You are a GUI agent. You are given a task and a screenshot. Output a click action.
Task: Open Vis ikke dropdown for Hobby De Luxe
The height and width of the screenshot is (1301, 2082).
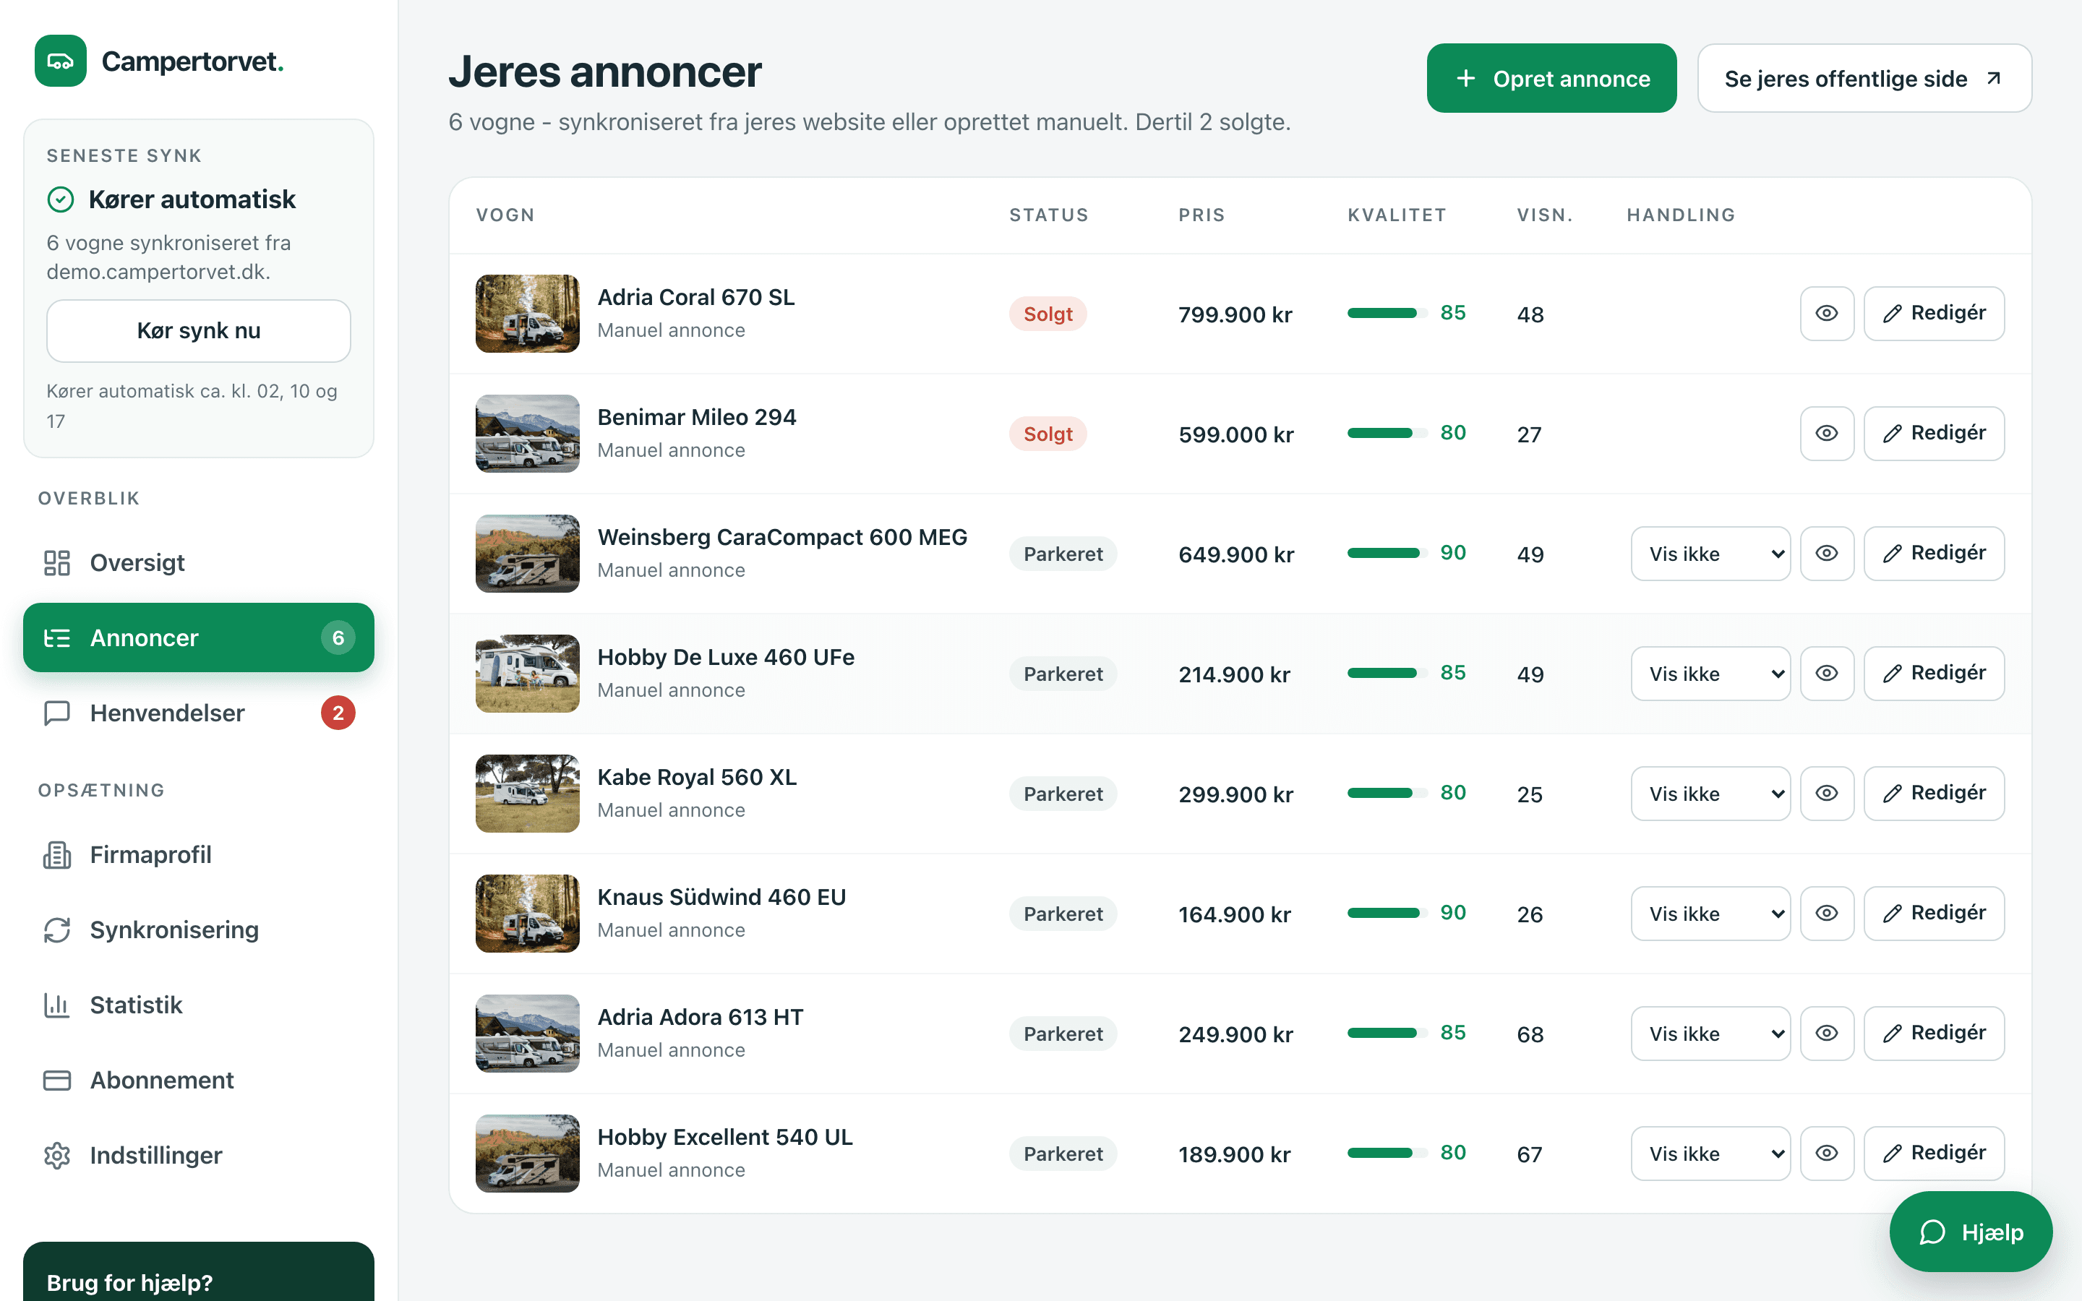click(1710, 674)
